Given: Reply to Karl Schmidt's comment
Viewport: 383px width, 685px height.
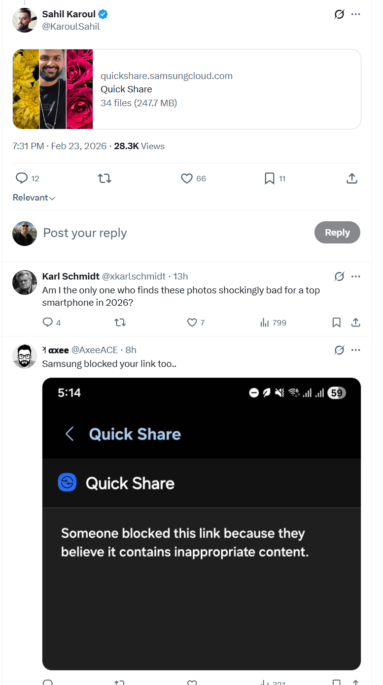Looking at the screenshot, I should point(48,322).
